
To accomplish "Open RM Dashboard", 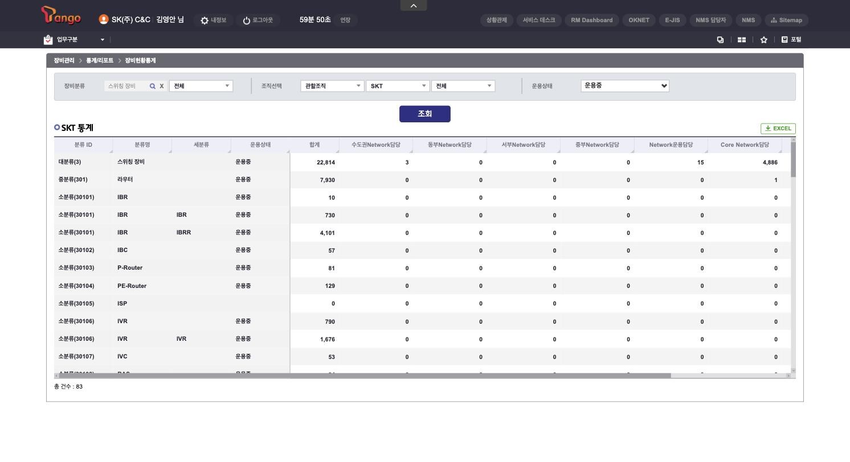I will 592,20.
